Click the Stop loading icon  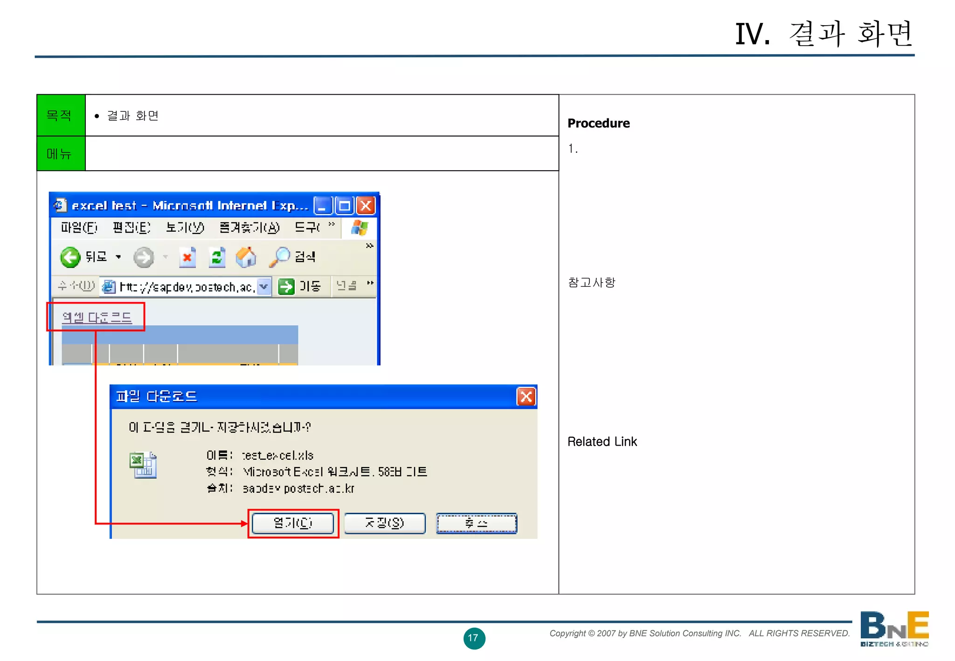click(x=187, y=257)
